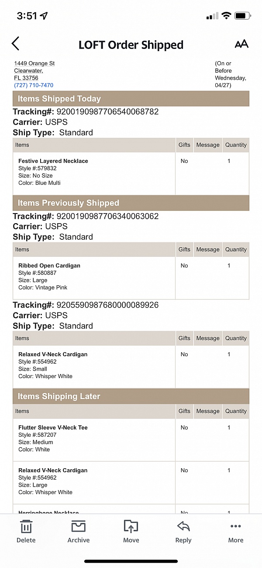The height and width of the screenshot is (568, 262).
Task: Tap tracking number ending 89926
Action: (107, 305)
